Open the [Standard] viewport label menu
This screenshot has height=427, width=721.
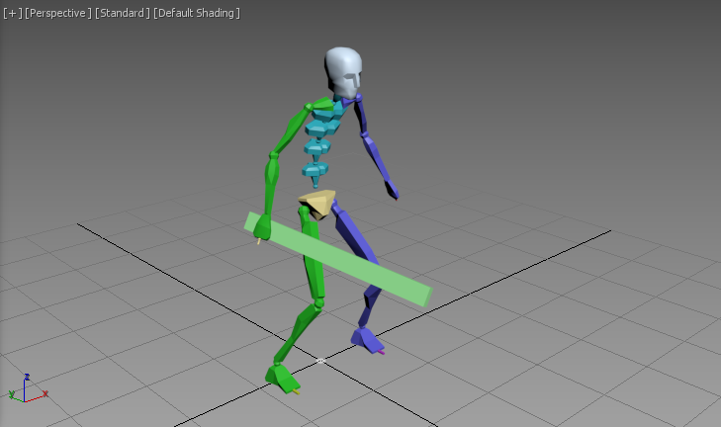[x=123, y=13]
